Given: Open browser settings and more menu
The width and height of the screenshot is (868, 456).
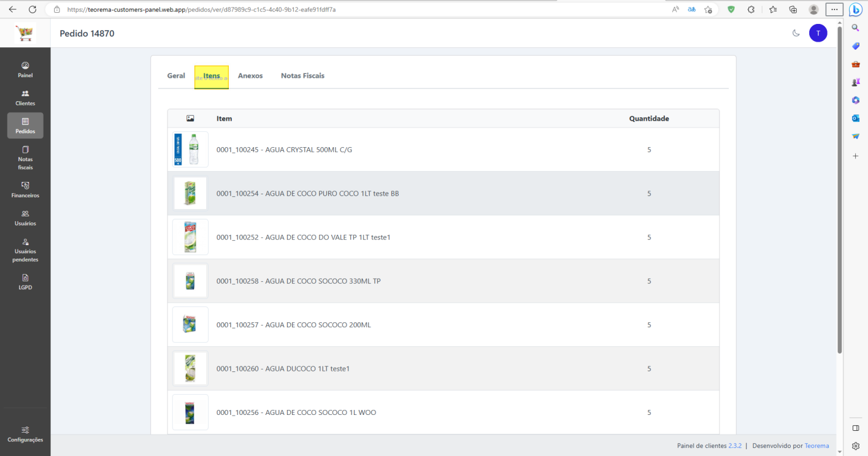Looking at the screenshot, I should click(x=834, y=9).
